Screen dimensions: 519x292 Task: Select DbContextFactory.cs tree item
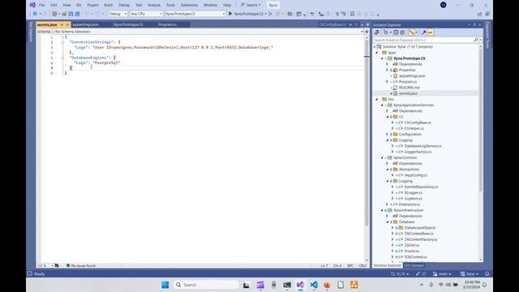pos(421,239)
